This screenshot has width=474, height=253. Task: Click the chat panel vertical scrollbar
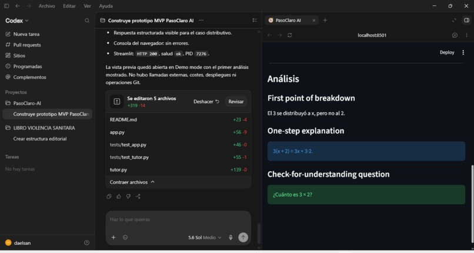pos(259,234)
